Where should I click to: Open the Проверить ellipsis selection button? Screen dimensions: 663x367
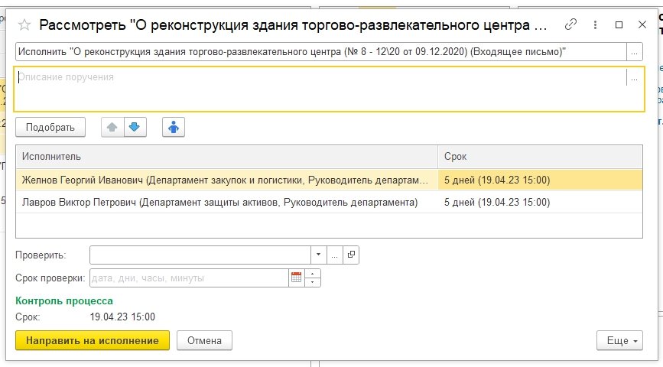click(x=334, y=255)
